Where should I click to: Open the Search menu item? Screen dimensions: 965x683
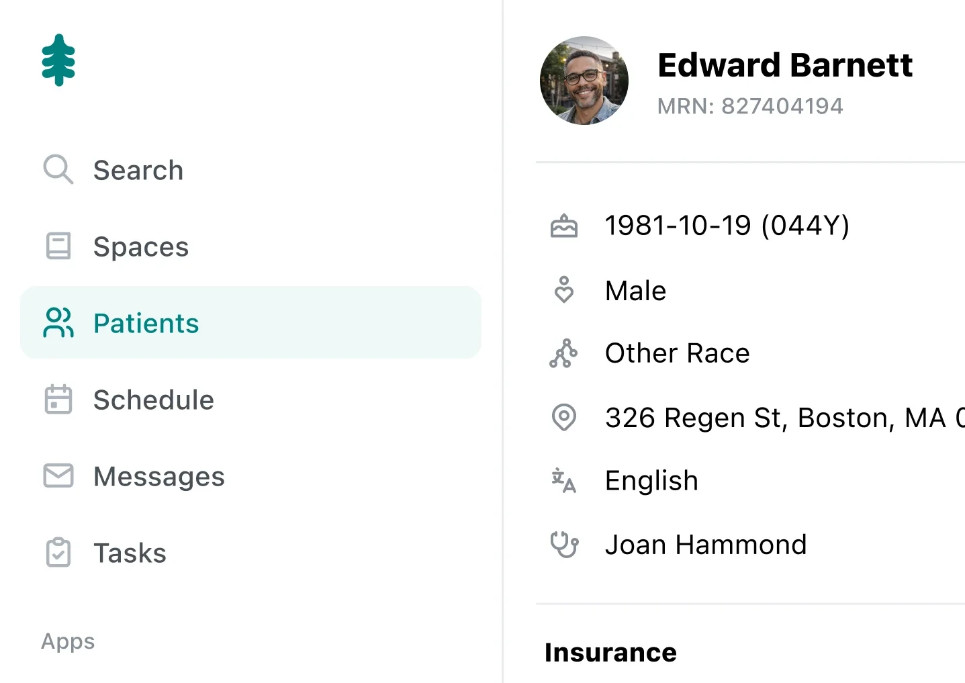coord(138,171)
